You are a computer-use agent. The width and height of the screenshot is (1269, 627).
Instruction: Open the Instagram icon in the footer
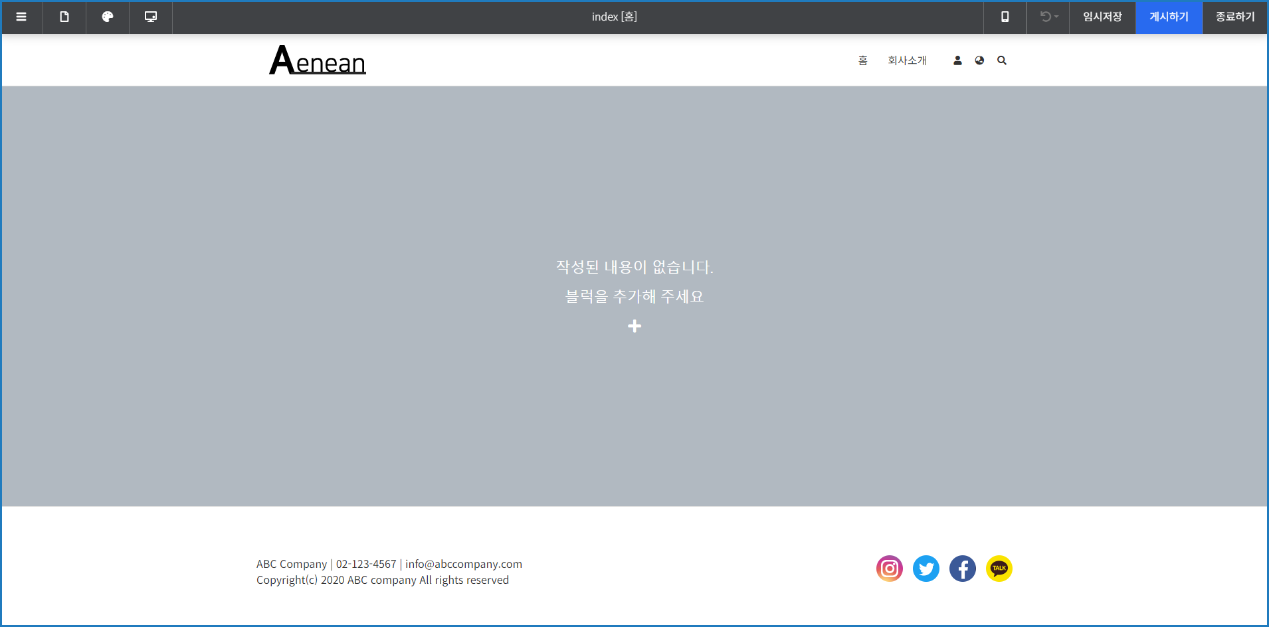889,569
